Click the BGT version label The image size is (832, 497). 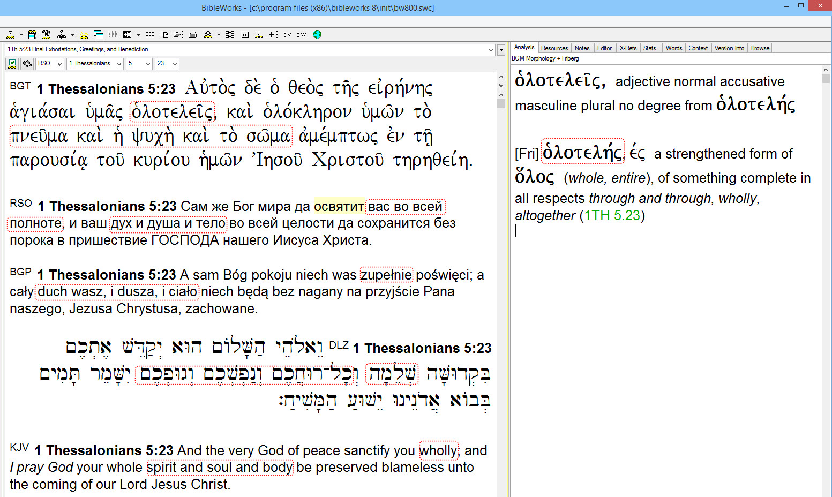coord(20,86)
